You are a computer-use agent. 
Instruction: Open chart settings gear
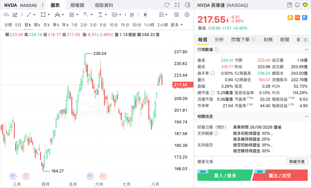pos(187,15)
